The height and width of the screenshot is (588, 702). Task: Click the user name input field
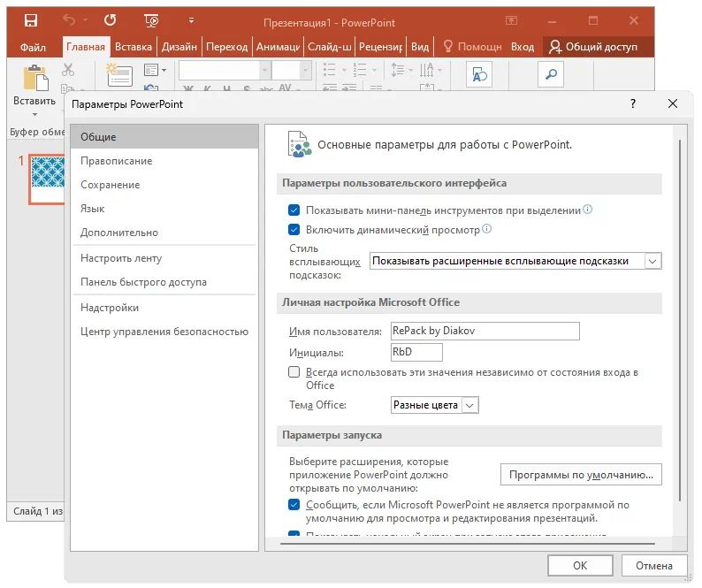tap(485, 331)
